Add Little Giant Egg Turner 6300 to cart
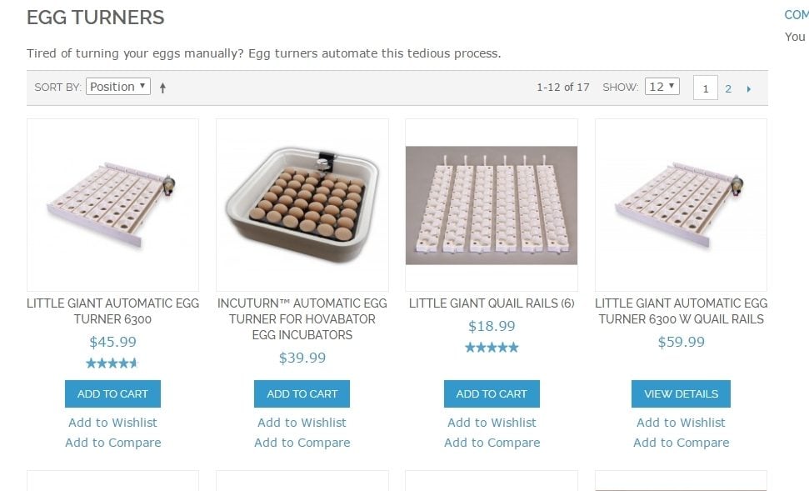The width and height of the screenshot is (809, 491). click(112, 393)
